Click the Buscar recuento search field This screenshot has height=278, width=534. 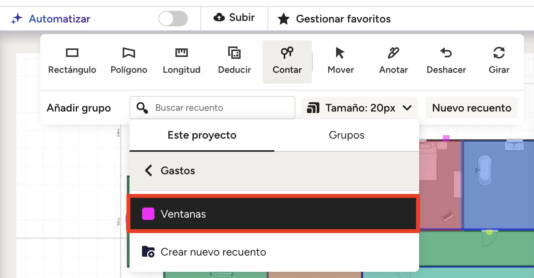(x=221, y=108)
